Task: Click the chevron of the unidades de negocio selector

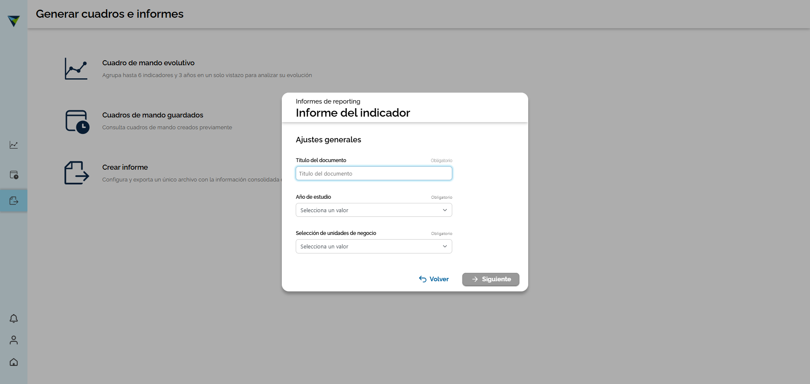Action: [x=445, y=246]
